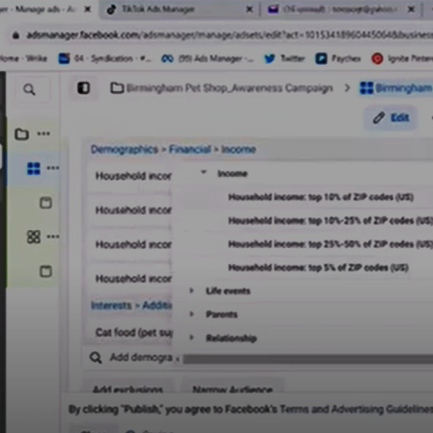This screenshot has height=433, width=433.
Task: Click the Edit button
Action: tap(391, 118)
